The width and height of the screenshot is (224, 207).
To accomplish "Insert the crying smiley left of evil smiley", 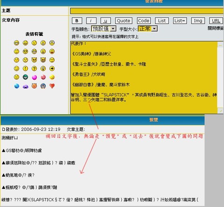I will click(25, 60).
